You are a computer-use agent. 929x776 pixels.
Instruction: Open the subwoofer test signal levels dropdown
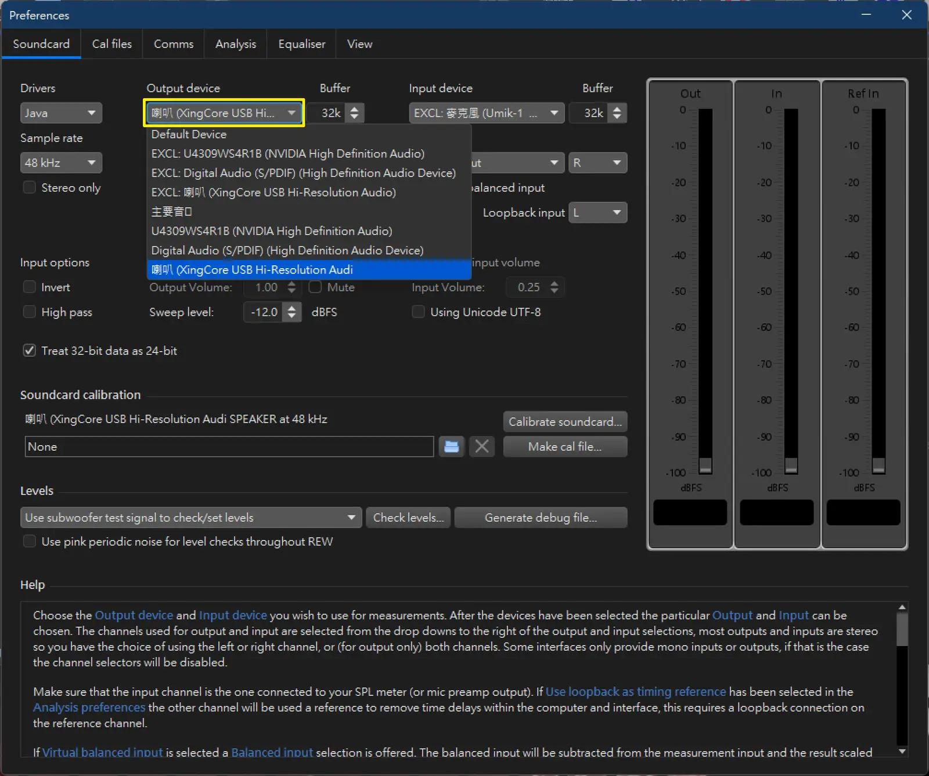191,518
